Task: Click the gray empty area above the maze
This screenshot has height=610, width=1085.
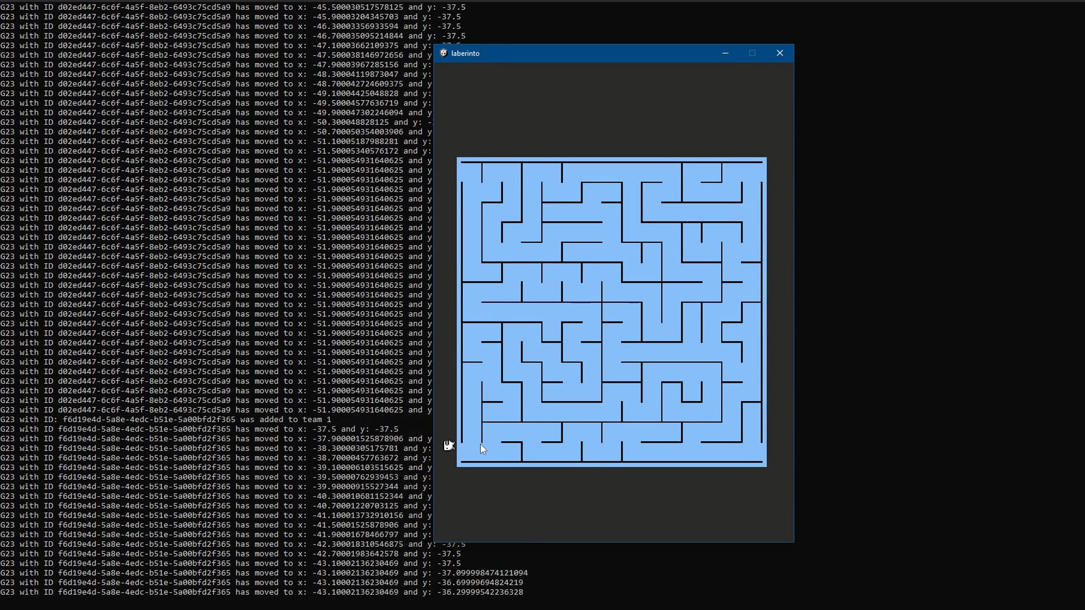Action: (613, 110)
